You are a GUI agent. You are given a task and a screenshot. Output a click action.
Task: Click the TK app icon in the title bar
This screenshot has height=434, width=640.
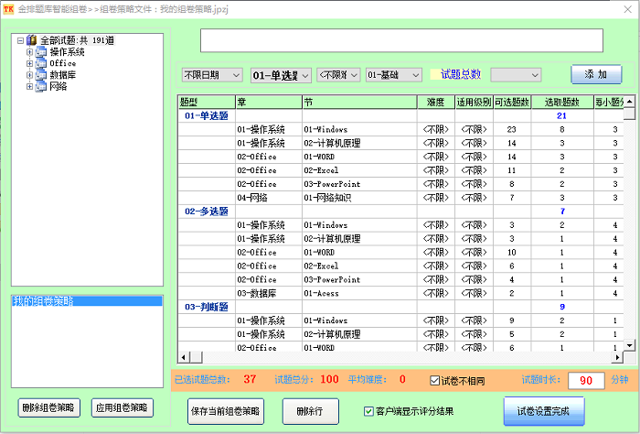[x=7, y=8]
